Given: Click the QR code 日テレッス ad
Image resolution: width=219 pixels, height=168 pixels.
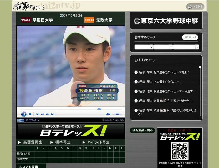Looking at the screenshot, I should [x=180, y=148].
